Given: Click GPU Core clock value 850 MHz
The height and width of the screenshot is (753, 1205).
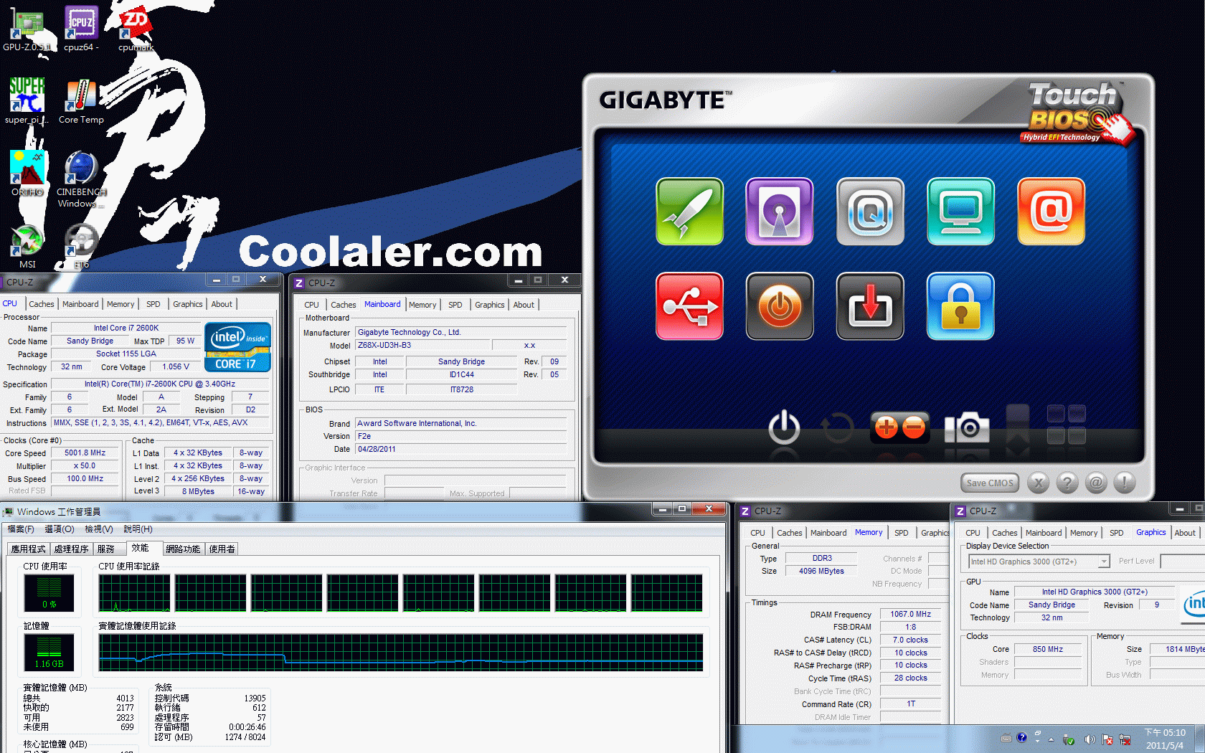Looking at the screenshot, I should coord(1048,650).
